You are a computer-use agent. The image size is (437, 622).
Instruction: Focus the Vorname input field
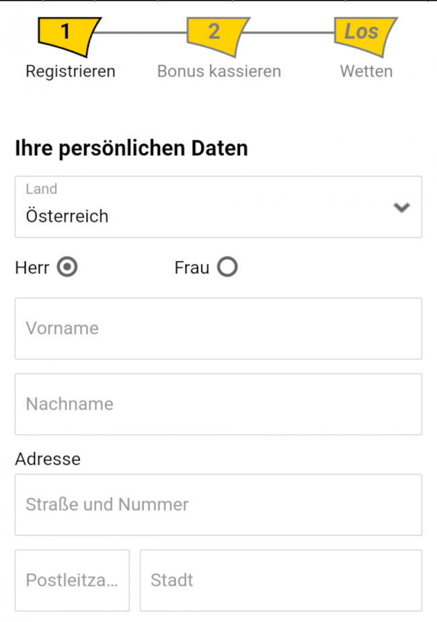pos(218,328)
